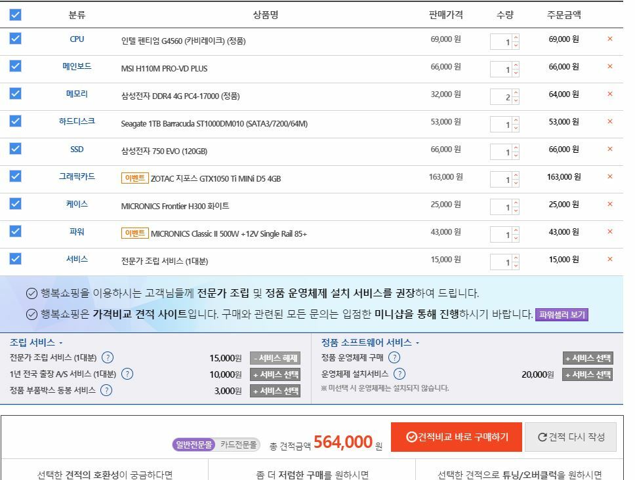This screenshot has width=635, height=480.
Task: Open product MSI H110M PRO-VD PLUS
Action: tap(164, 69)
